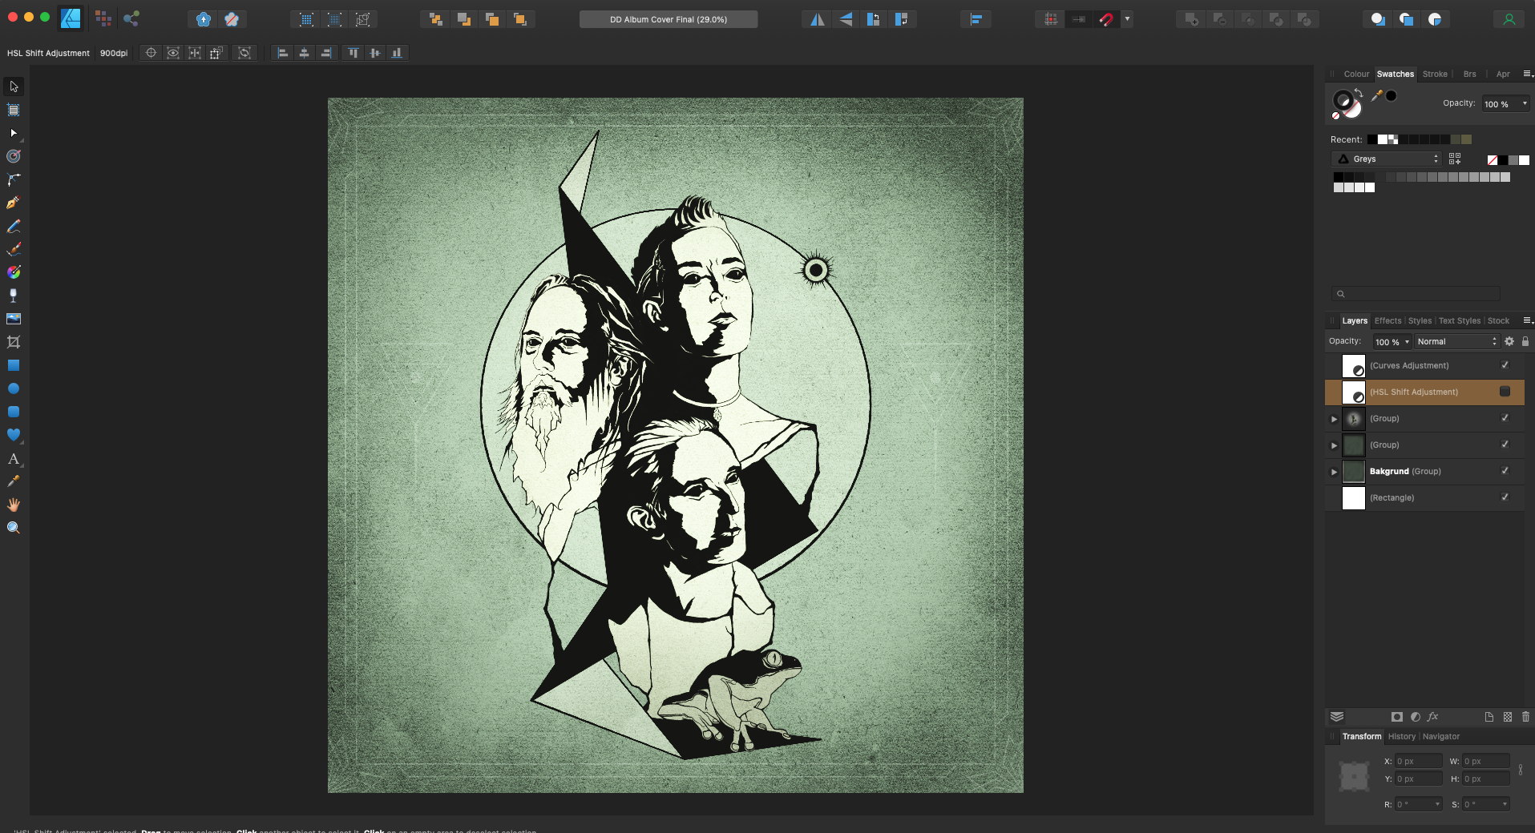Open the History tab
Screen dimensions: 1535x833
[x=1401, y=736]
